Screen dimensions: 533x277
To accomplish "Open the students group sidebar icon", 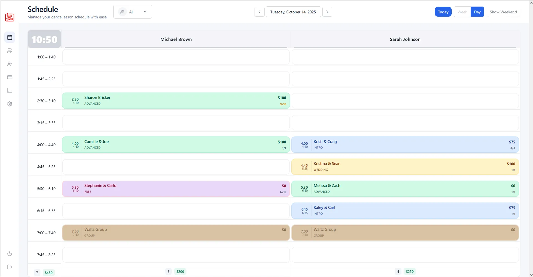I will pos(10,51).
